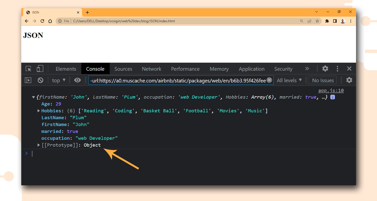Open the DevTools three-dot customize menu
Image resolution: width=377 pixels, height=201 pixels.
point(337,69)
